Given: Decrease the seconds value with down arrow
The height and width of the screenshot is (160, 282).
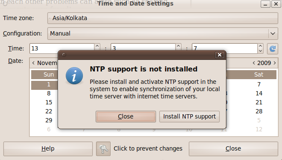Looking at the screenshot, I should pyautogui.click(x=260, y=51).
